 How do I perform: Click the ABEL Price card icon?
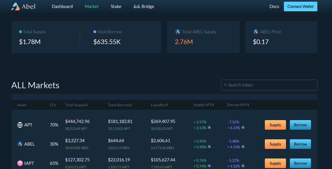[256, 32]
